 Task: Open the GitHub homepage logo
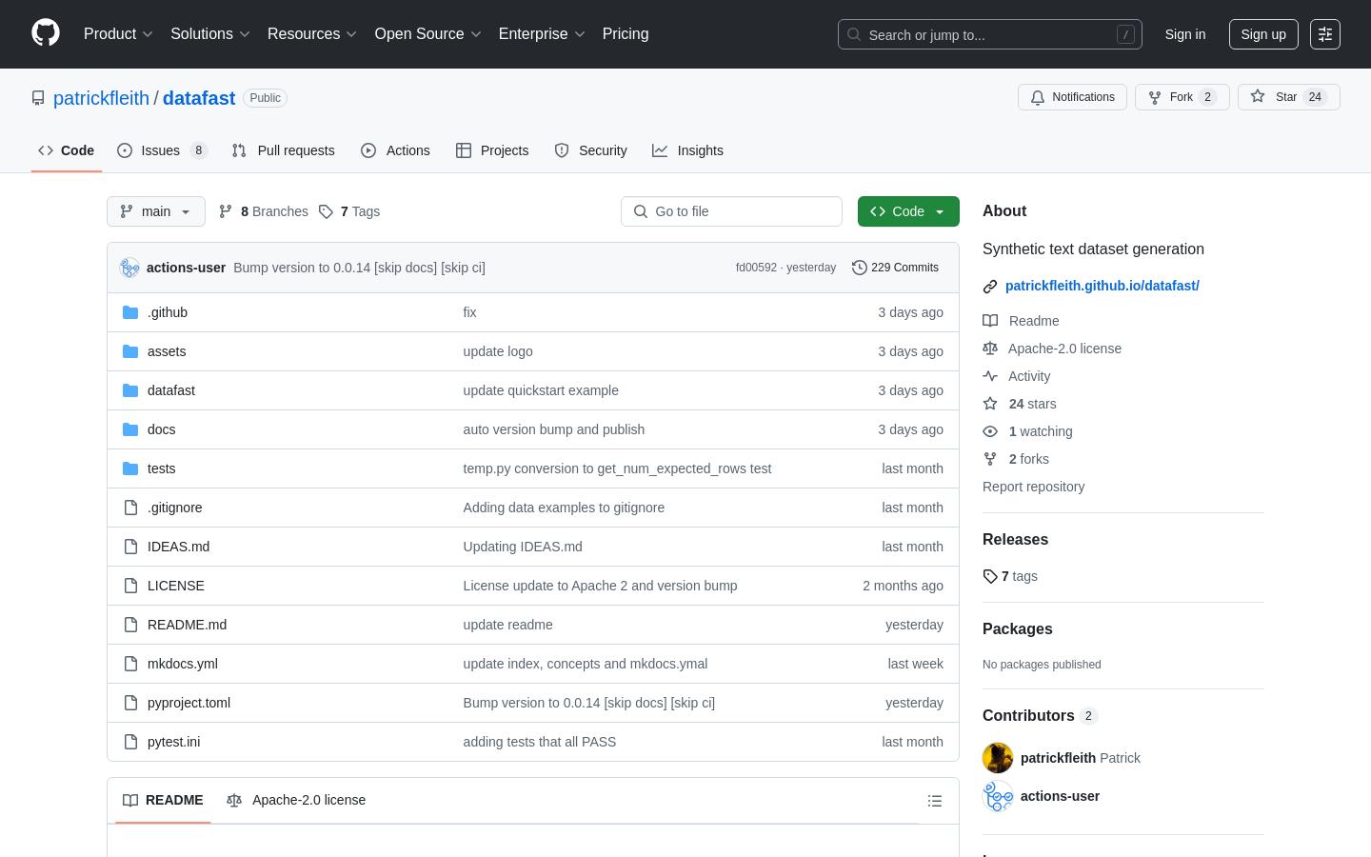46,33
